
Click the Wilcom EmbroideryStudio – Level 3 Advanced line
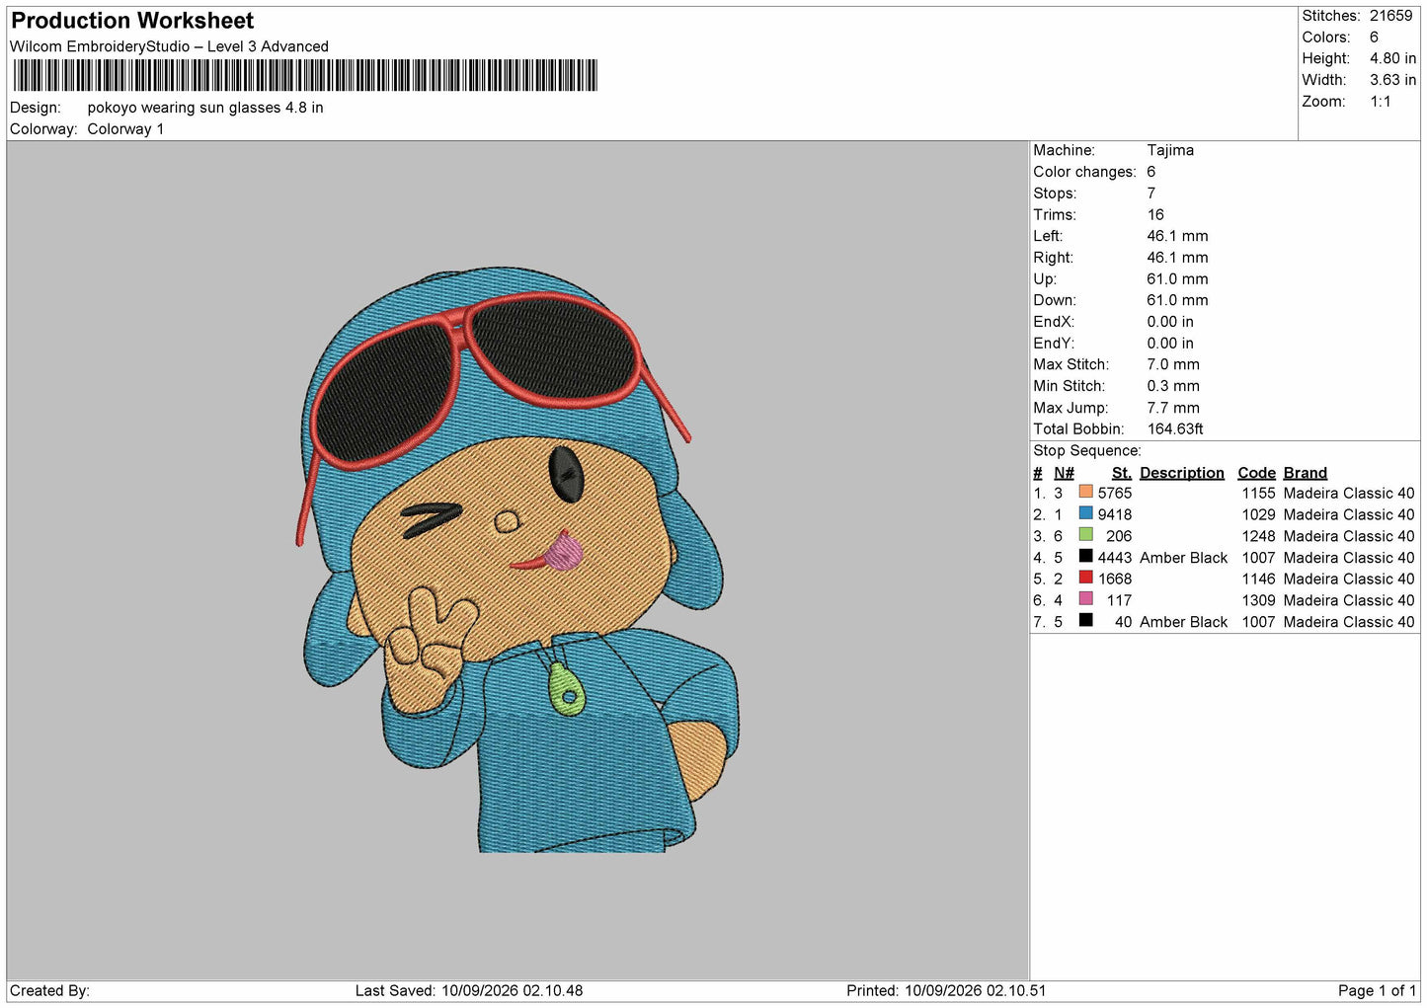[169, 46]
